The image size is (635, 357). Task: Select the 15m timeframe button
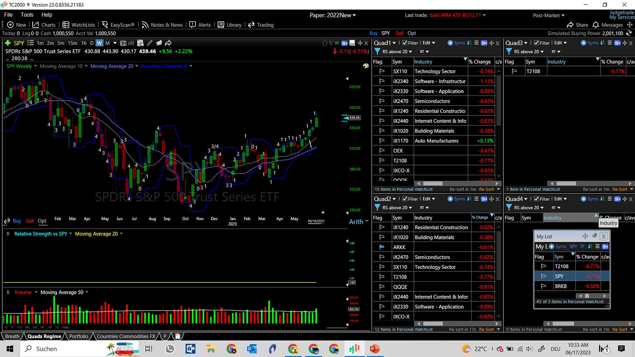click(72, 43)
